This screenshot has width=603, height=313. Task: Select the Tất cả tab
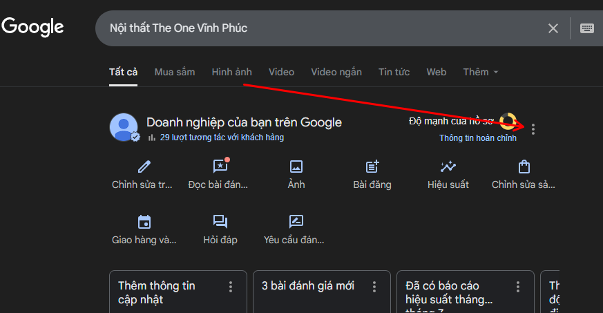(x=123, y=72)
